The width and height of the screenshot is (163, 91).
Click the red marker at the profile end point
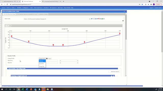[x=120, y=33]
